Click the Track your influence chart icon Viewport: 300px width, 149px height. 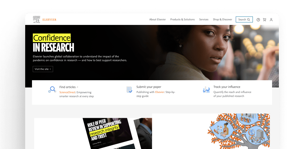point(206,90)
